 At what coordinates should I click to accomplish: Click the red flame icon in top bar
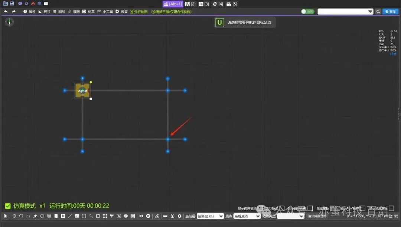click(33, 4)
